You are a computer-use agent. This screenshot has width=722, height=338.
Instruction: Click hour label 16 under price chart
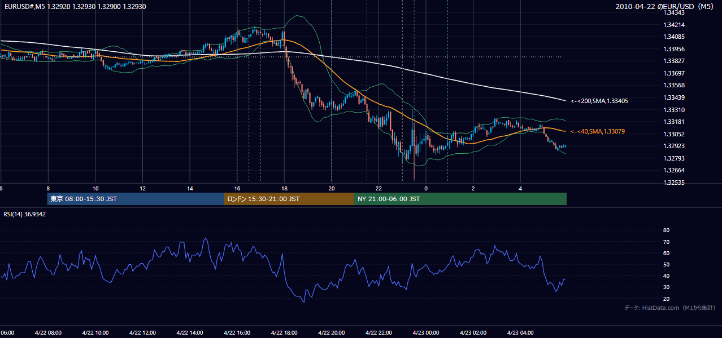pos(237,188)
